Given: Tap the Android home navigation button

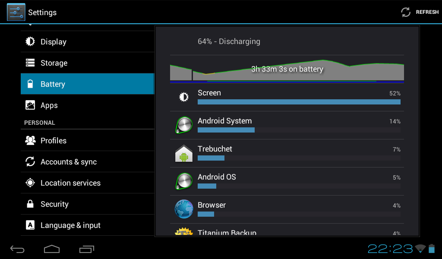Looking at the screenshot, I should 52,249.
